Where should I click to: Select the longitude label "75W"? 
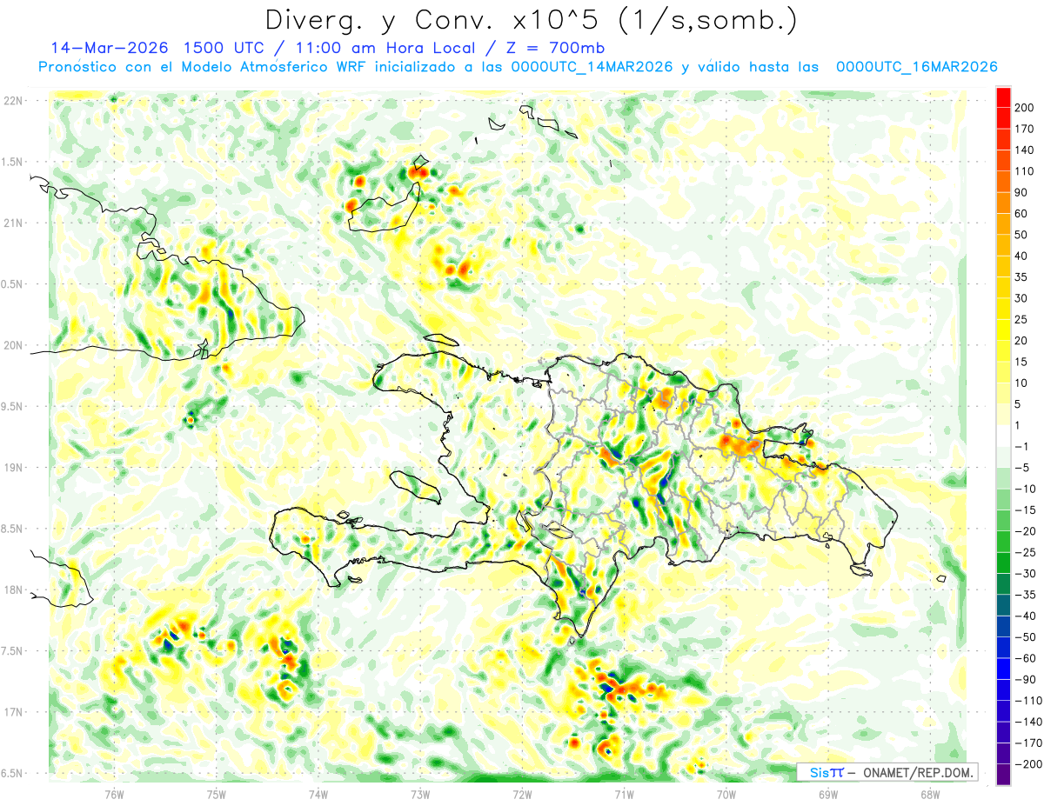[217, 794]
